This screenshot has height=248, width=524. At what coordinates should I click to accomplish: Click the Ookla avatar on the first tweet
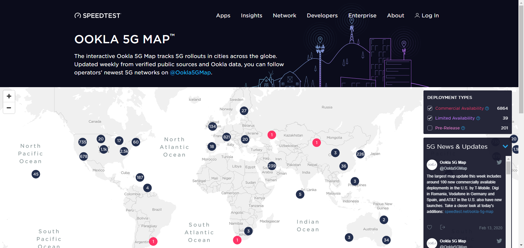point(432,165)
